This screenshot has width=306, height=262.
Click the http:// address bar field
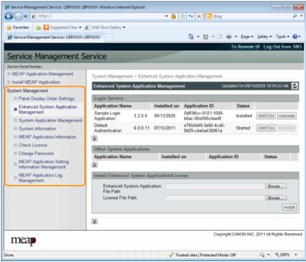[97, 16]
